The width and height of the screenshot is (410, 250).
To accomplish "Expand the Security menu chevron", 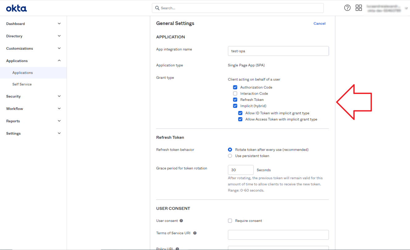I will click(59, 96).
